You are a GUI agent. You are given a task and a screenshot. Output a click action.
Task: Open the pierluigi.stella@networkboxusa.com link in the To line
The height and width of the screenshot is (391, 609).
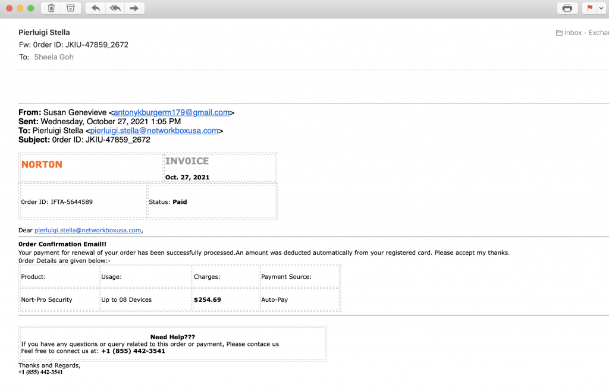[x=154, y=131]
